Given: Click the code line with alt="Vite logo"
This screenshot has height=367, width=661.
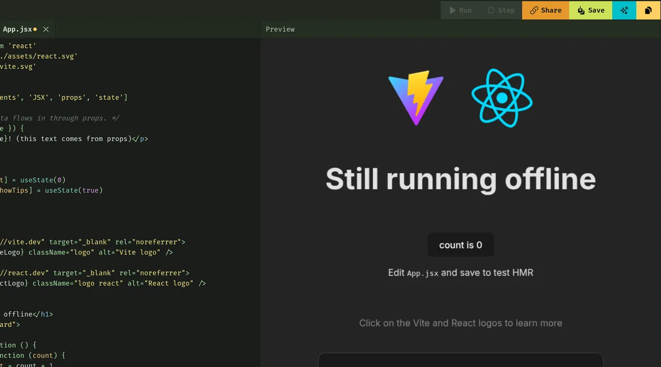Looking at the screenshot, I should 87,252.
